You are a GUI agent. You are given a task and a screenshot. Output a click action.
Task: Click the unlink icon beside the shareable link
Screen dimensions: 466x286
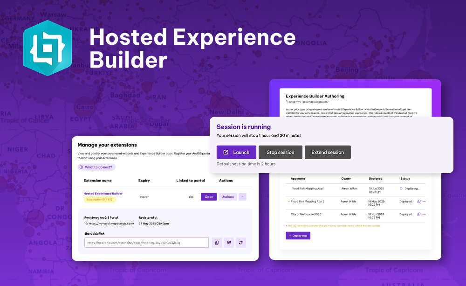tap(229, 243)
